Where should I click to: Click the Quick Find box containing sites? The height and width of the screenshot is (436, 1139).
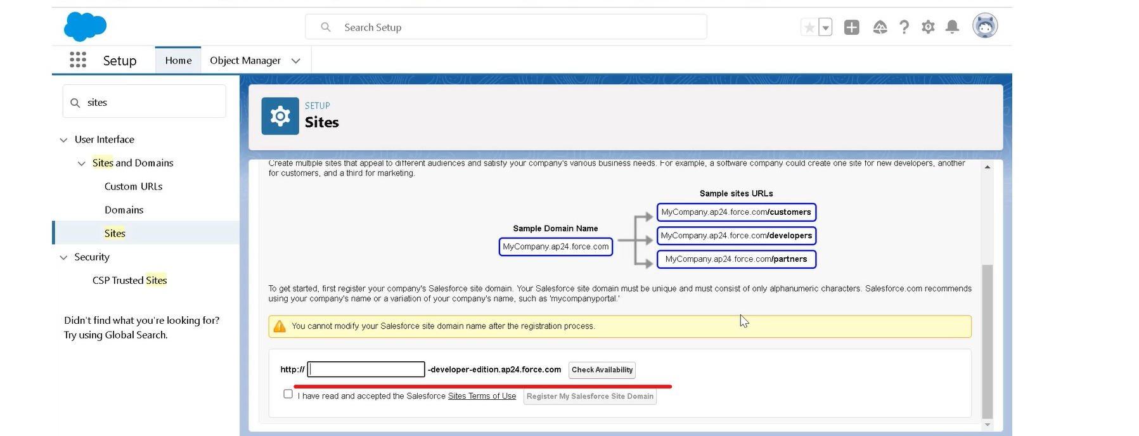click(x=145, y=101)
